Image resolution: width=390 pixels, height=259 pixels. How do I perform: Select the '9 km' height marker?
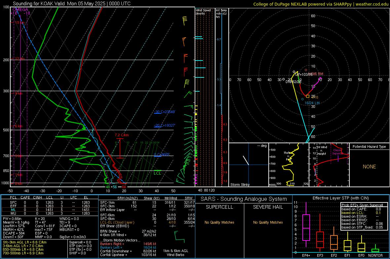19,93
